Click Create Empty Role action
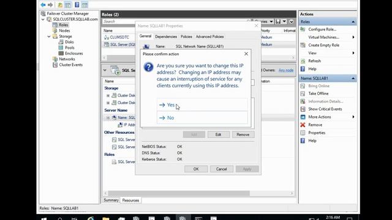The image size is (392, 220). pyautogui.click(x=324, y=45)
